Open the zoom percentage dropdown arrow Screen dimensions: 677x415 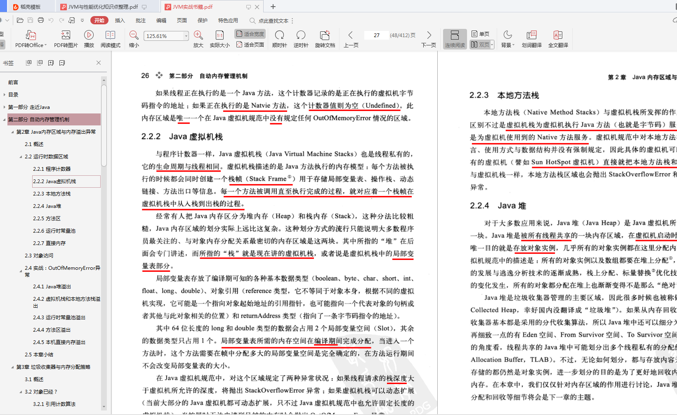click(x=186, y=36)
